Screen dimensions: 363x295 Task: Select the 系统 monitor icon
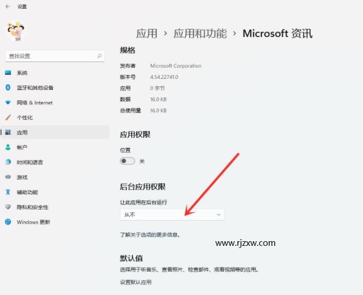pyautogui.click(x=8, y=73)
